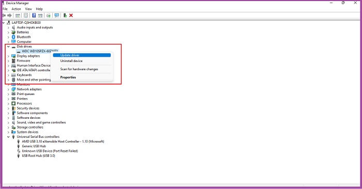The width and height of the screenshot is (362, 189).
Task: Click the Display adapters category icon
Action: click(x=13, y=56)
